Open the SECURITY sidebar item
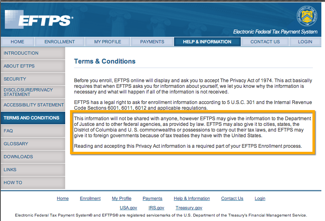Image resolution: width=325 pixels, height=221 pixels. (x=33, y=79)
